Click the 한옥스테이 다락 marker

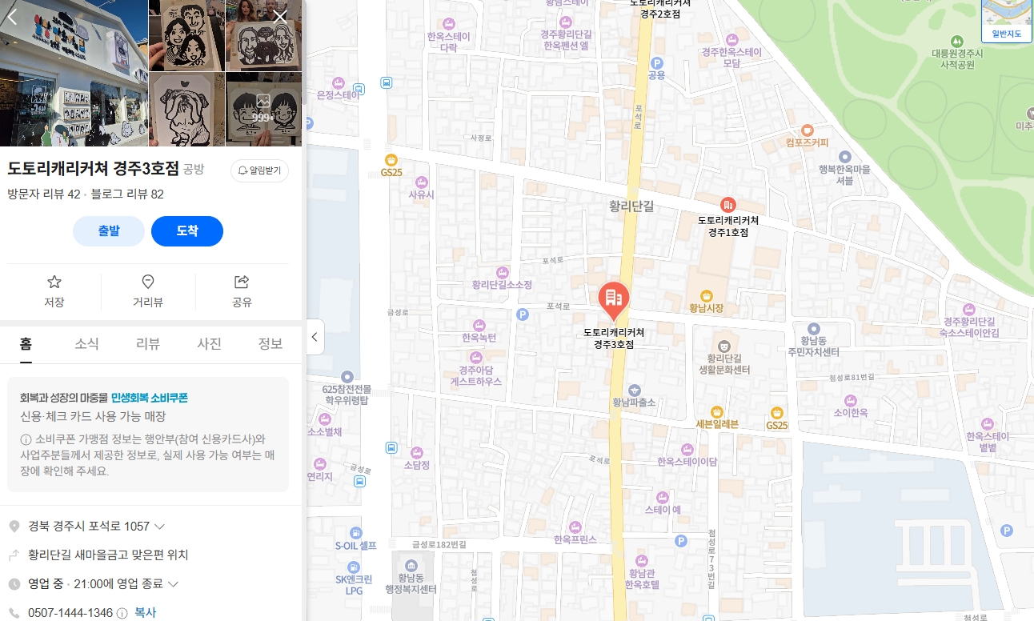tap(449, 22)
